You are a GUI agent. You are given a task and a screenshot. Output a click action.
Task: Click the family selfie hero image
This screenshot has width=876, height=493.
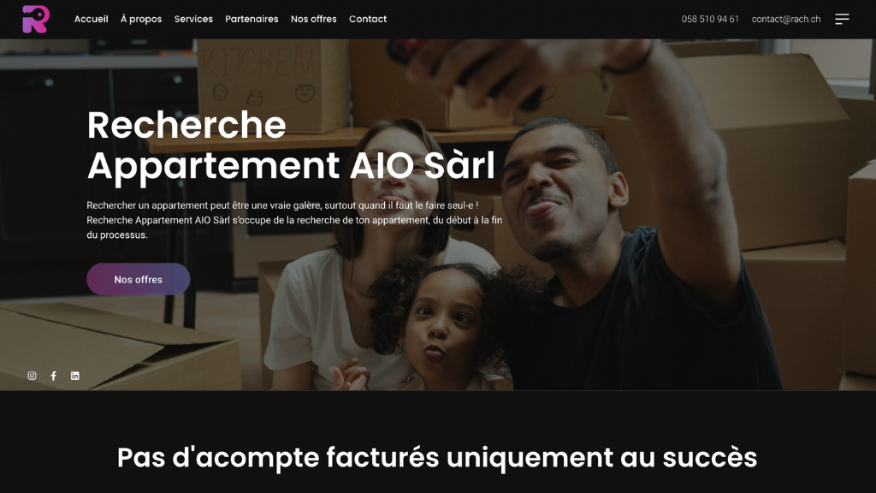[438, 215]
